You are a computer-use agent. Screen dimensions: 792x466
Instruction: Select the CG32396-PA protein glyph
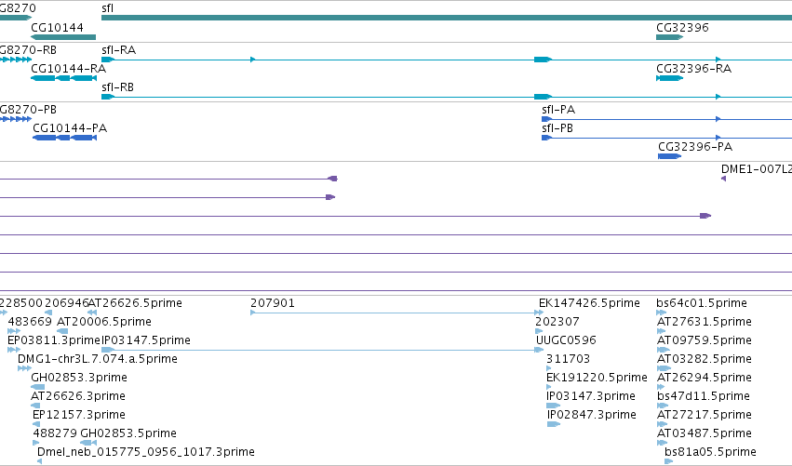pos(670,156)
